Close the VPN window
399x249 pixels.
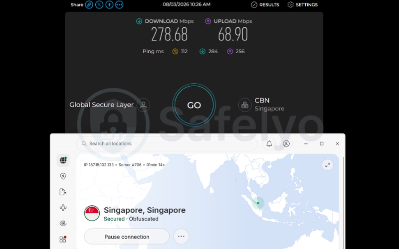[338, 143]
